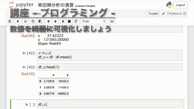Image resolution: width=194 pixels, height=109 pixels.
Task: Interrupt the kernel stop button
Action: (x=69, y=21)
